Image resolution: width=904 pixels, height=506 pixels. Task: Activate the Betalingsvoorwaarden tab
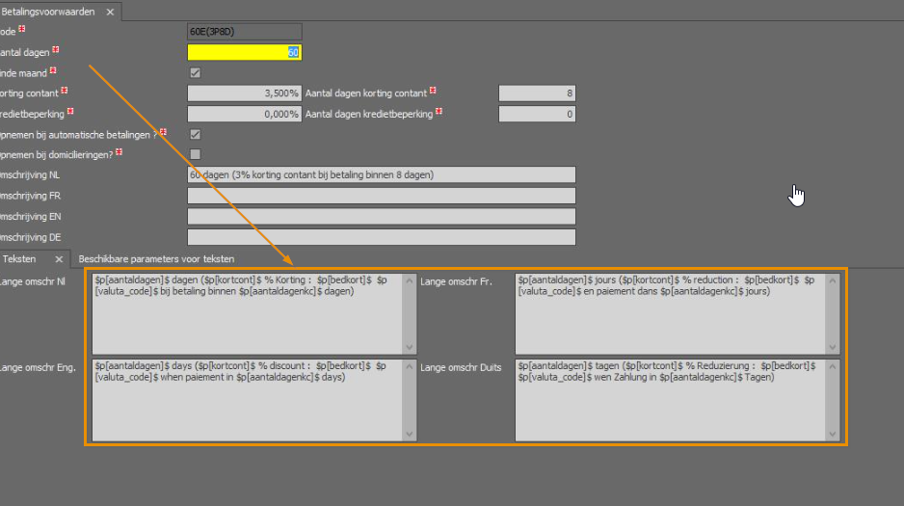[48, 12]
